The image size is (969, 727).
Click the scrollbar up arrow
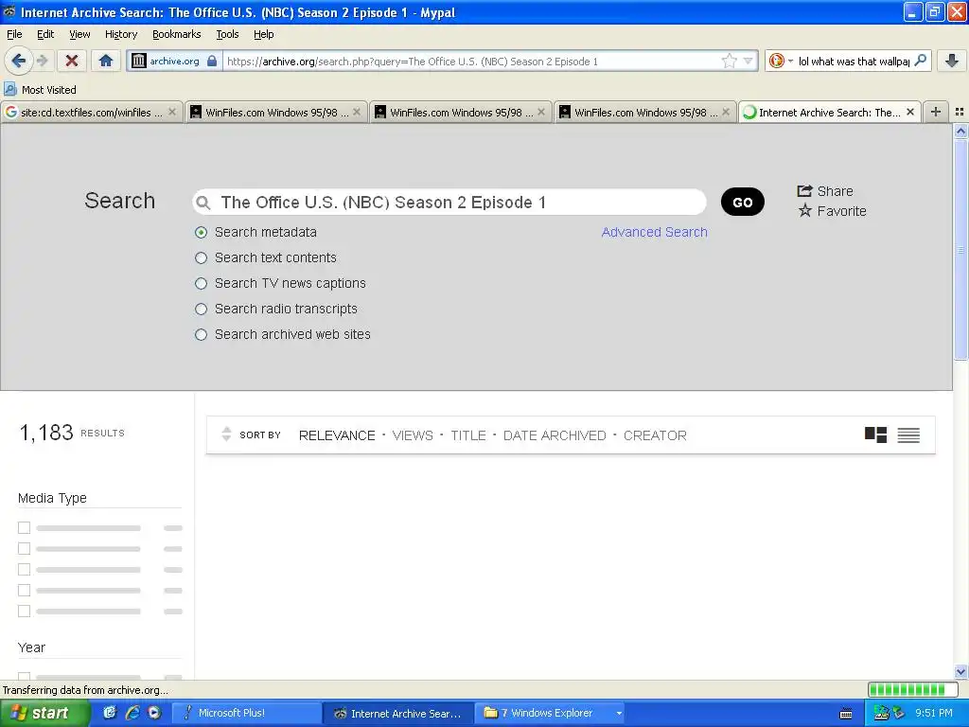pos(960,131)
